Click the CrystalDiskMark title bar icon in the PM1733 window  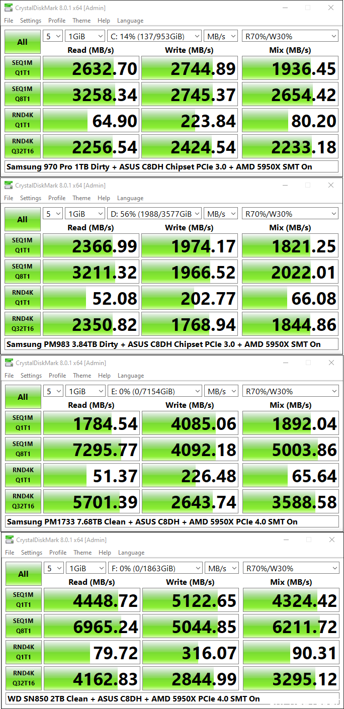[x=9, y=363]
